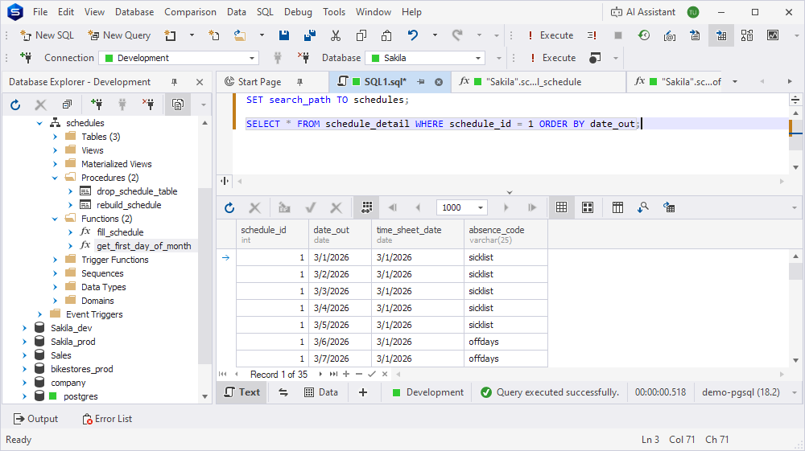
Task: Click the user avatar TU icon
Action: 693,12
